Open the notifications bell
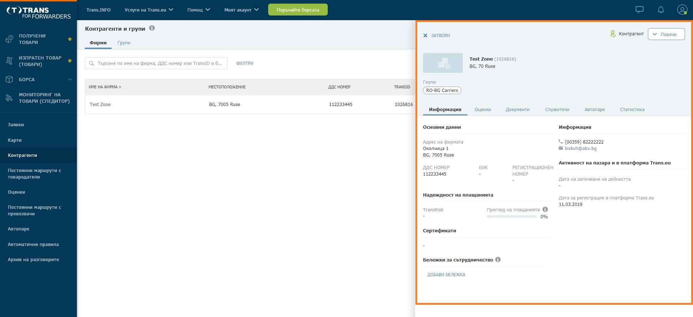This screenshot has height=317, width=693. [x=661, y=10]
